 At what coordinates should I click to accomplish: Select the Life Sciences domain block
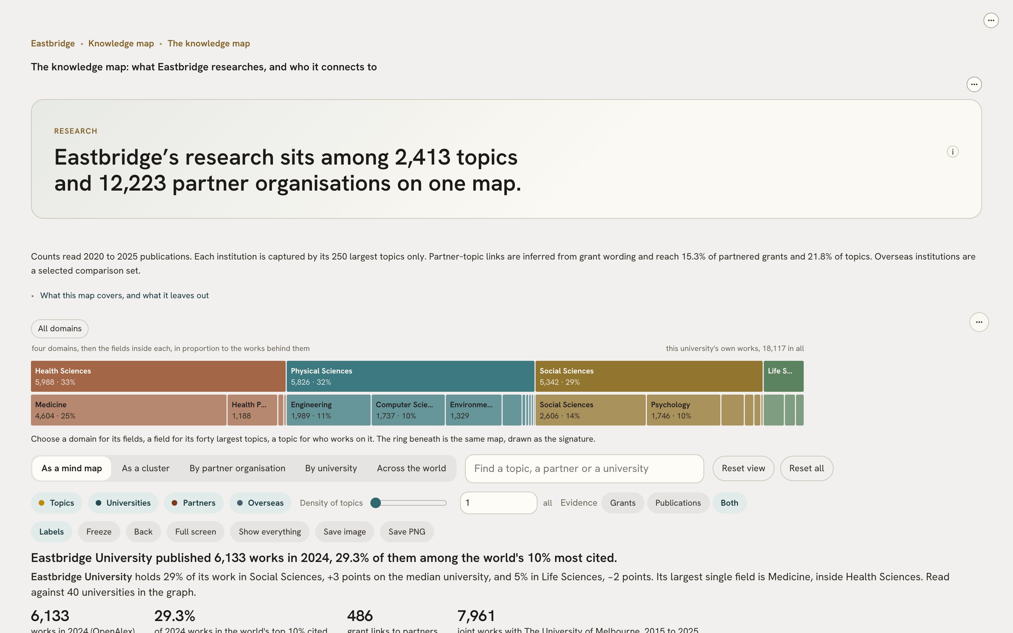(x=784, y=376)
